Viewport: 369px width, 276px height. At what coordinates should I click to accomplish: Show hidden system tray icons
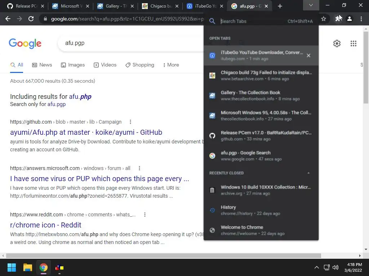click(317, 267)
